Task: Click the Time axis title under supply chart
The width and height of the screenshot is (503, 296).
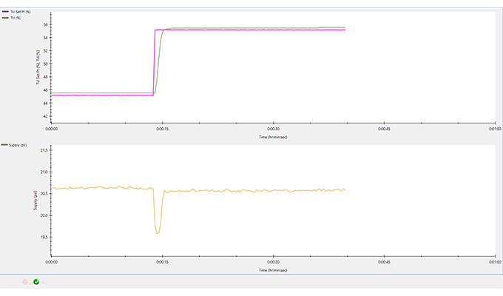Action: 273,271
